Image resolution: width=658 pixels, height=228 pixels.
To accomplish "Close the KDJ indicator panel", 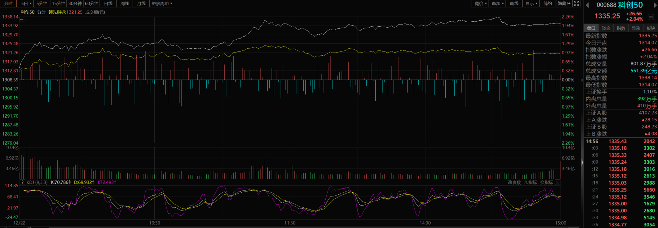I will pos(558,182).
